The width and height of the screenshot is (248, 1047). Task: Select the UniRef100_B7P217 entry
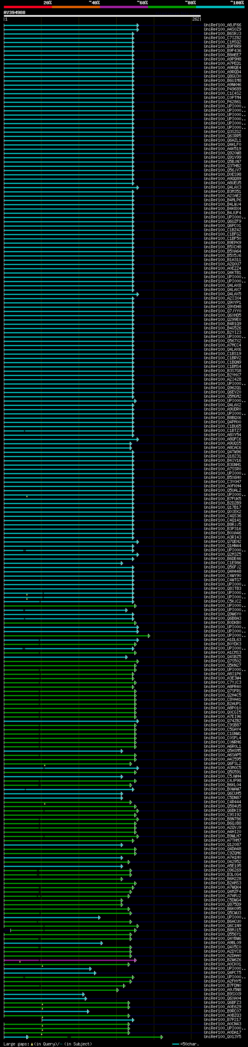click(x=222, y=1020)
